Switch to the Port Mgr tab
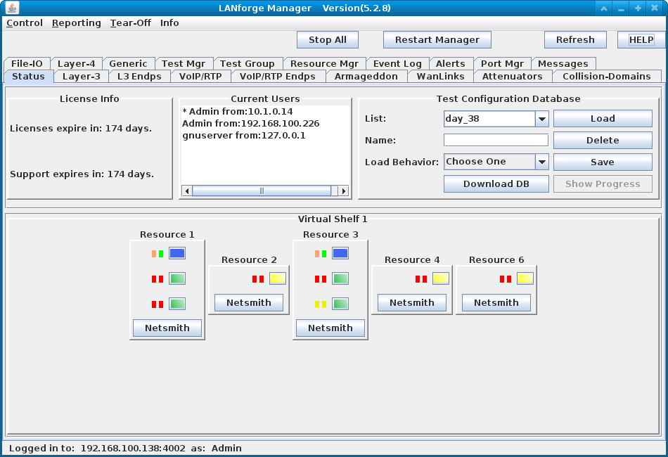Viewport: 668px width, 457px height. click(x=502, y=63)
